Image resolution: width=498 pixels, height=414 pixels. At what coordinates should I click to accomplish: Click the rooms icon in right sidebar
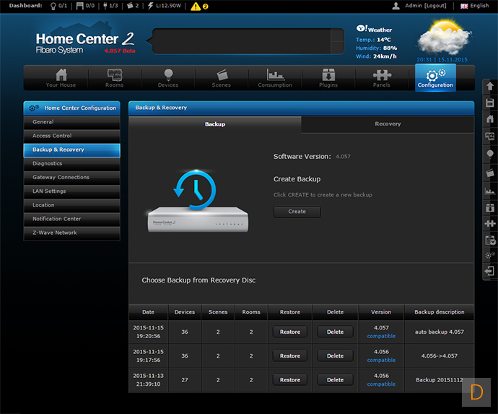coord(490,137)
